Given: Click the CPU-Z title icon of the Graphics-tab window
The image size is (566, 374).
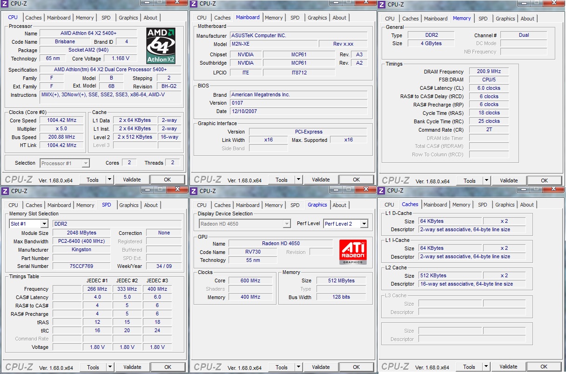Looking at the screenshot, I should coord(194,191).
